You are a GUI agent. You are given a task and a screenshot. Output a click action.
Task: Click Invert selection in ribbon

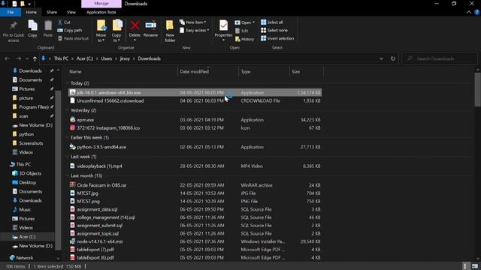tap(277, 38)
